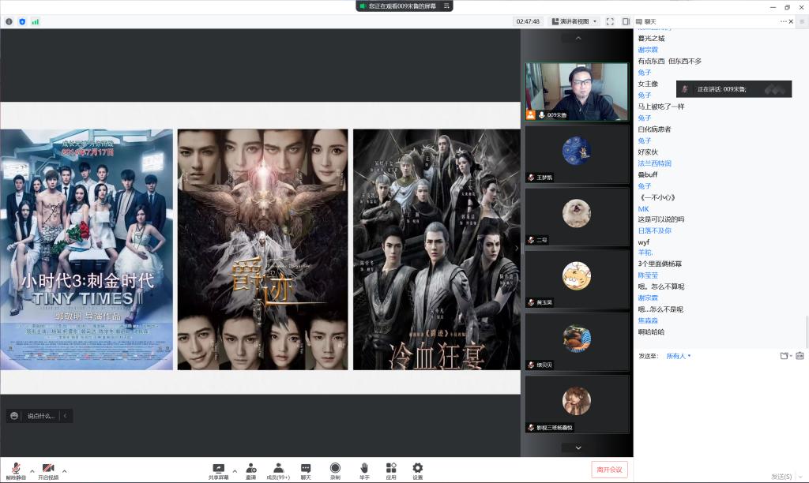Open the 成员 (Members) list

[277, 471]
